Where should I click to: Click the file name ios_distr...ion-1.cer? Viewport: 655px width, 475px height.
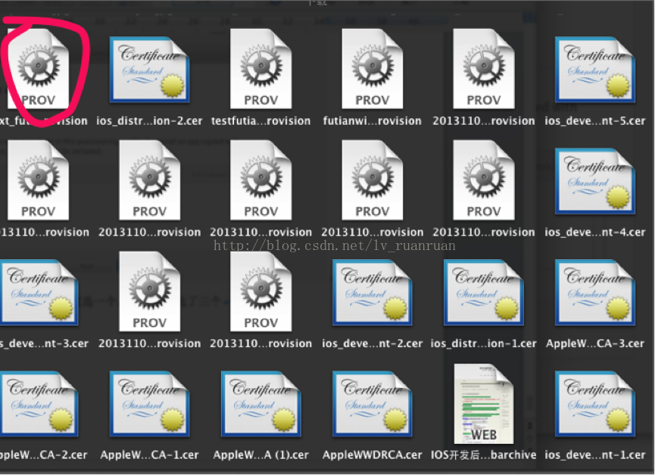pos(483,344)
